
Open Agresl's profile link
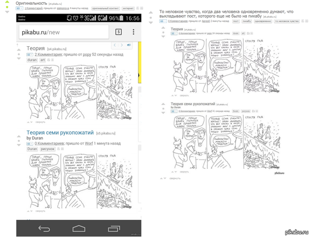(x=206, y=21)
